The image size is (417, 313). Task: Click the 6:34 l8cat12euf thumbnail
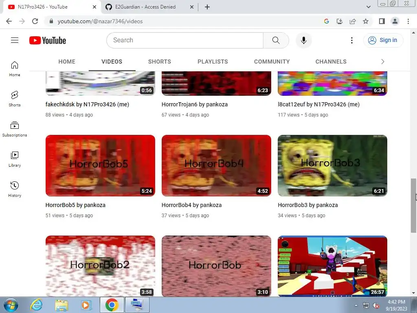coord(332,83)
